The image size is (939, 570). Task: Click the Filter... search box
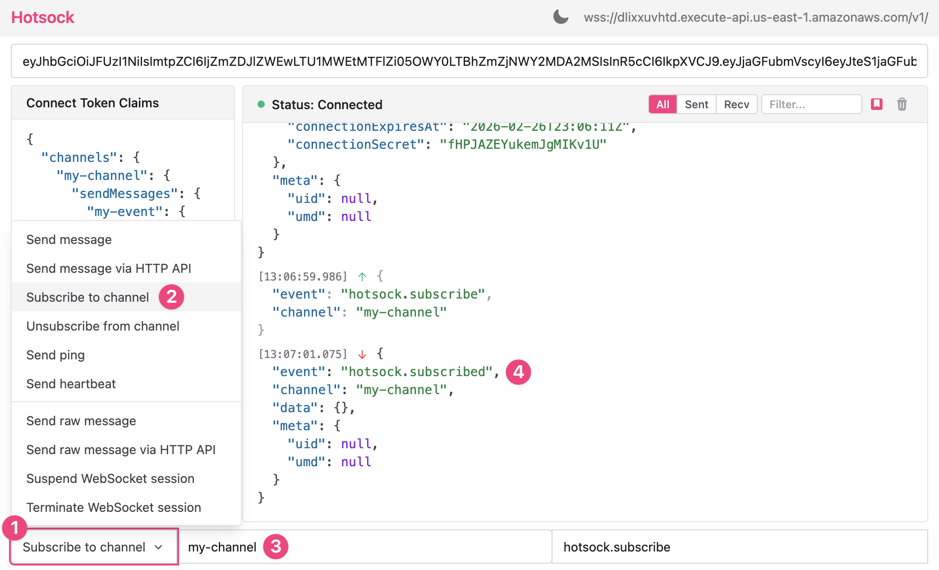click(811, 104)
